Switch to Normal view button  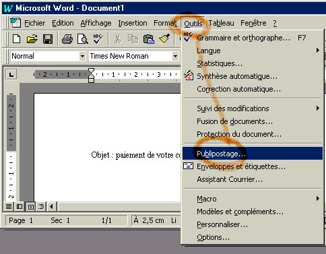[9, 206]
